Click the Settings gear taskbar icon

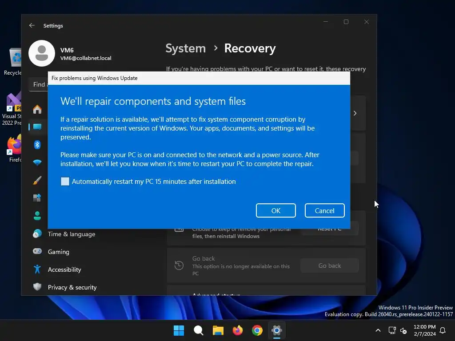click(x=277, y=330)
